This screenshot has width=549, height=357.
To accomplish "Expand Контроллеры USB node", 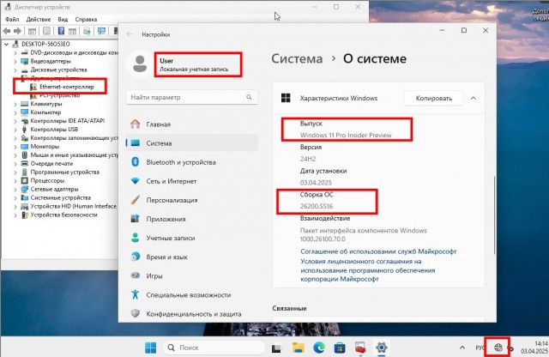I will (x=15, y=130).
